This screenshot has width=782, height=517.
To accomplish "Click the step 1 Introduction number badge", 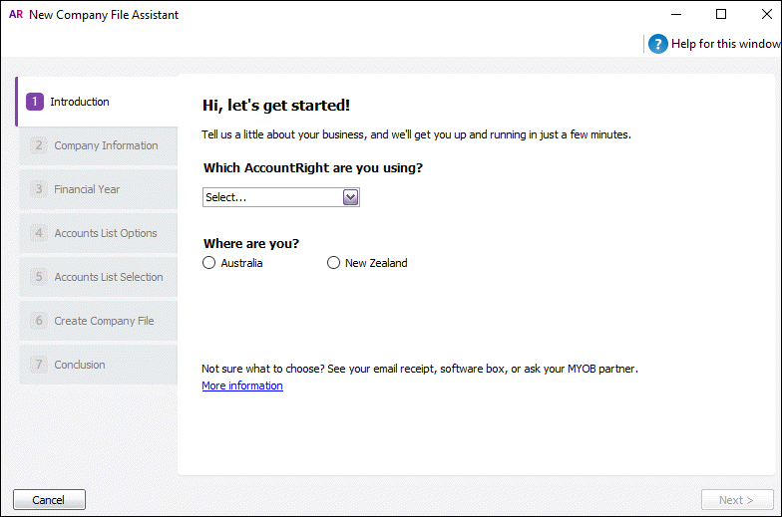I will (x=35, y=102).
